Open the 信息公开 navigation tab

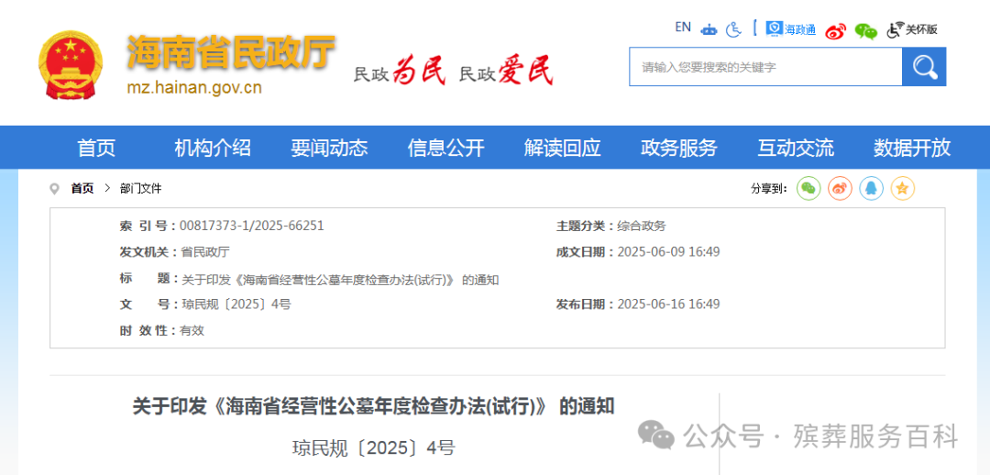[x=445, y=148]
